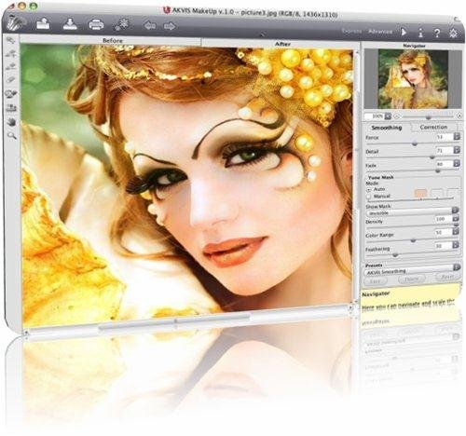
Task: Open help with the question mark icon
Action: tap(437, 33)
